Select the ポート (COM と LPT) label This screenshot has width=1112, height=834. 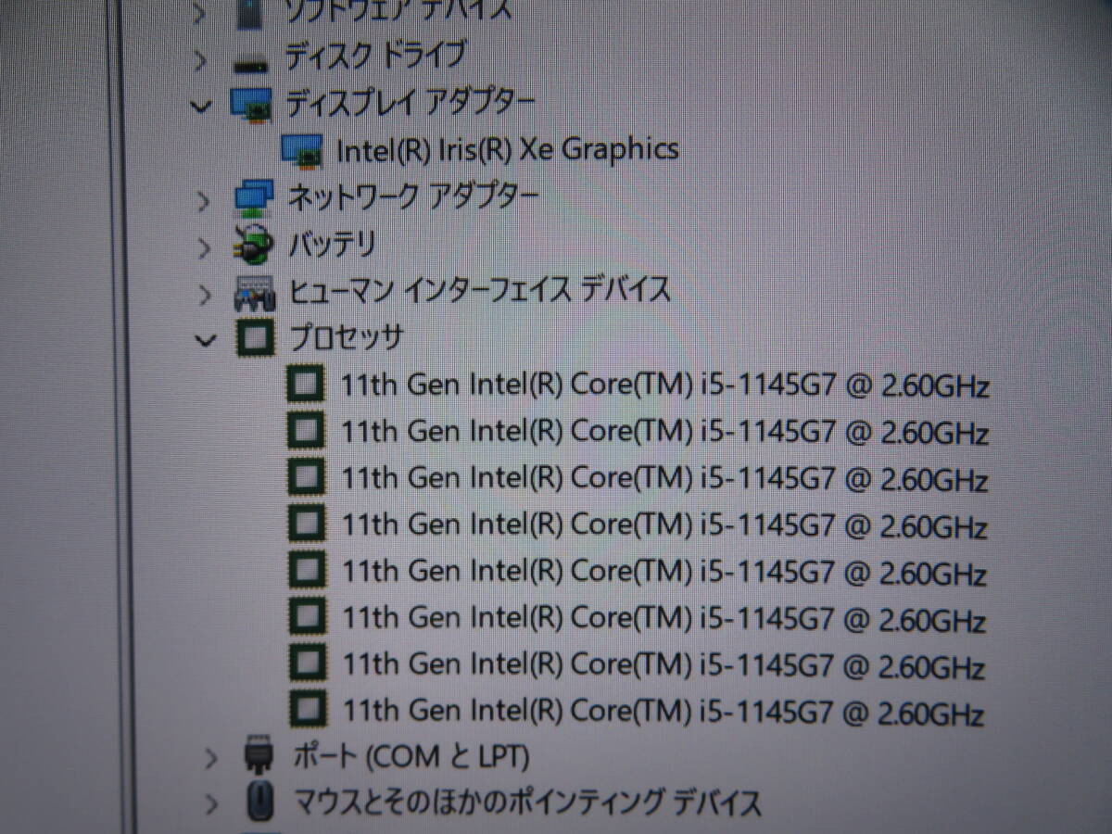[x=411, y=757]
